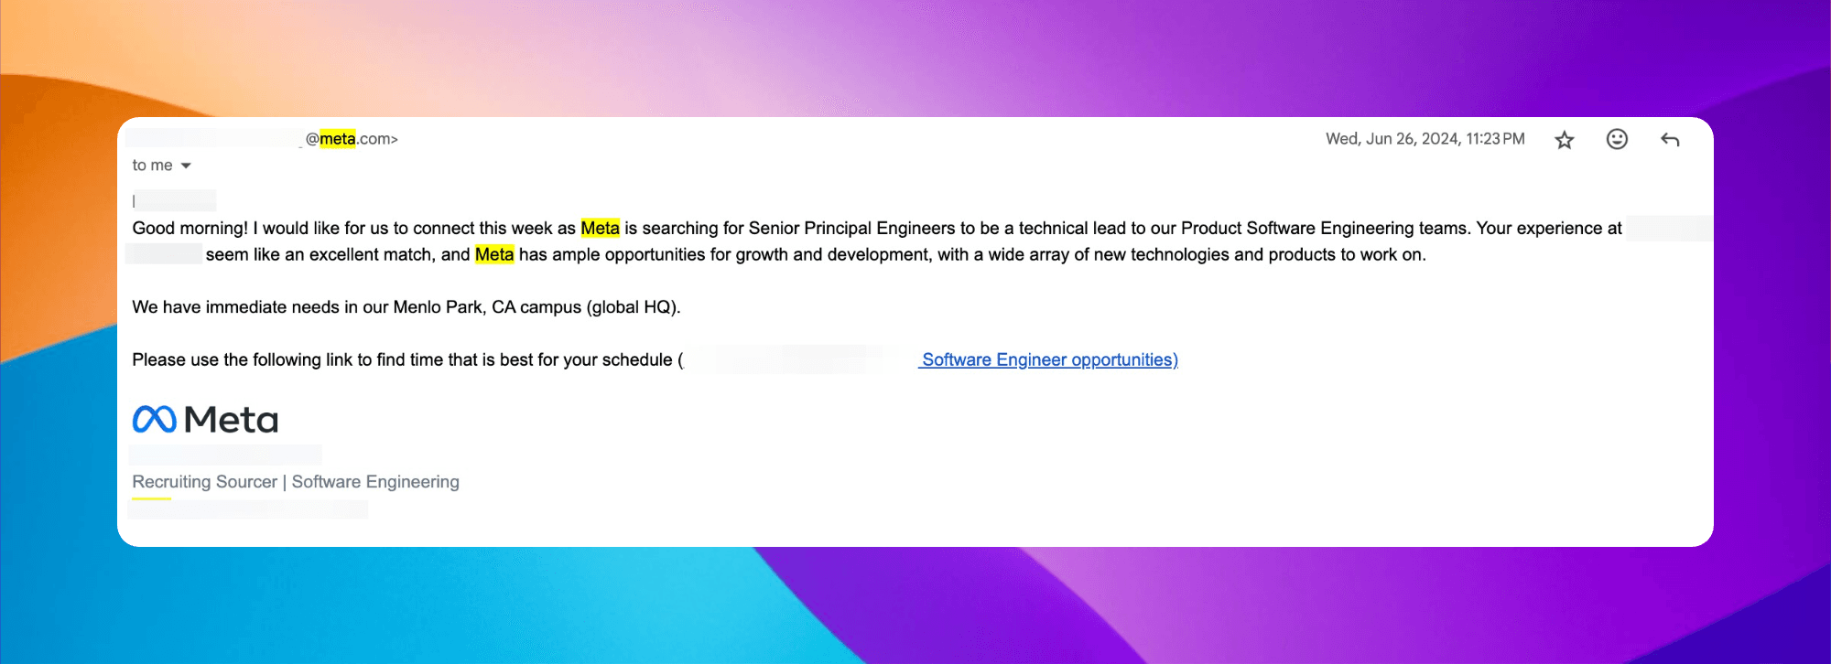Click the highlighted 'meta' in the sender address

(337, 138)
